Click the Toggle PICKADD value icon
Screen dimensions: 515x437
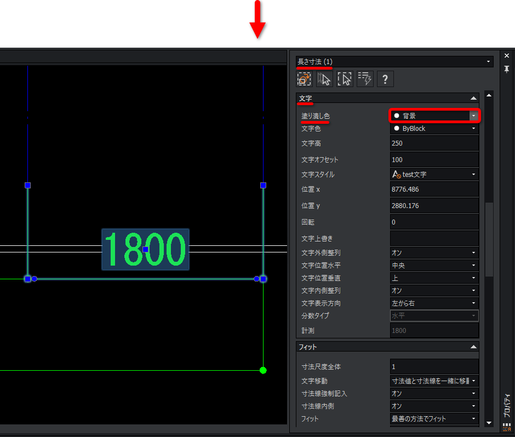pos(304,79)
